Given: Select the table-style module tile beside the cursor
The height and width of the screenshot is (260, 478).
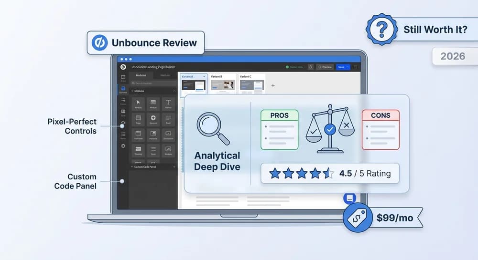Looking at the screenshot, I should tap(153, 104).
